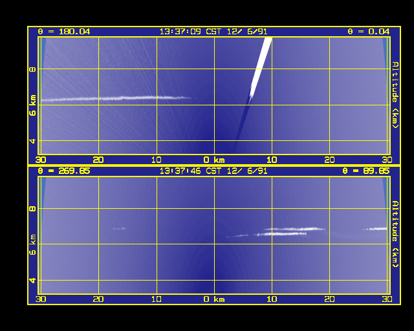Click the '8' altitude tick in bottom panel
414x331 pixels.
pyautogui.click(x=32, y=209)
